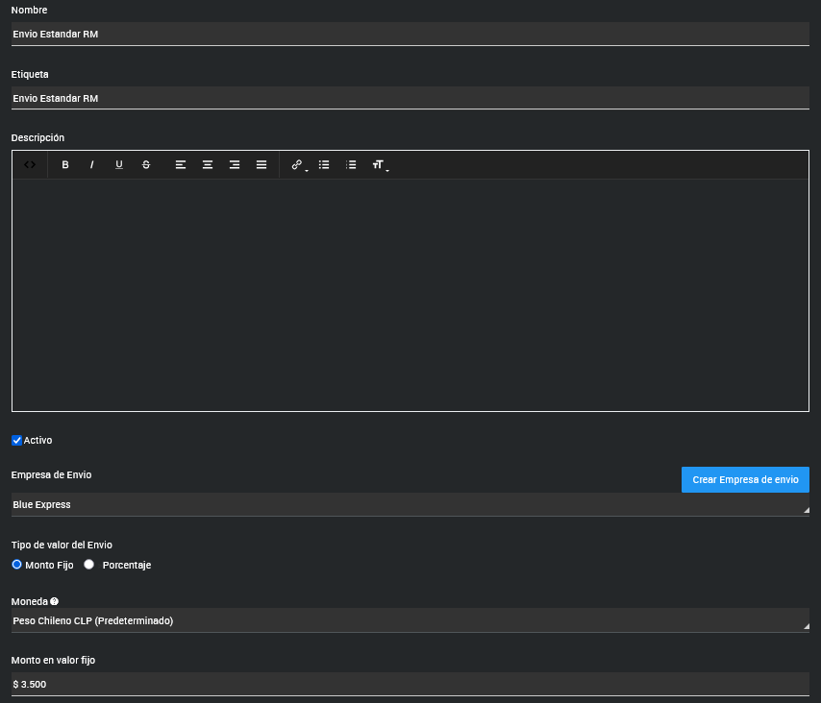Select the Porcentaje radio option
Screen dimensions: 821x703
(89, 565)
